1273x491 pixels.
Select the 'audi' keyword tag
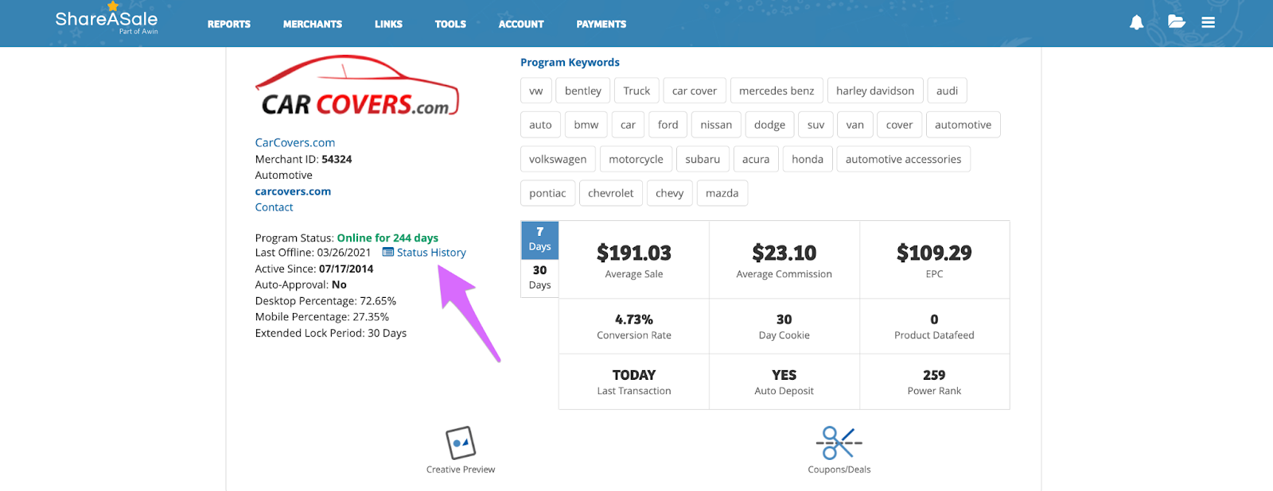947,91
